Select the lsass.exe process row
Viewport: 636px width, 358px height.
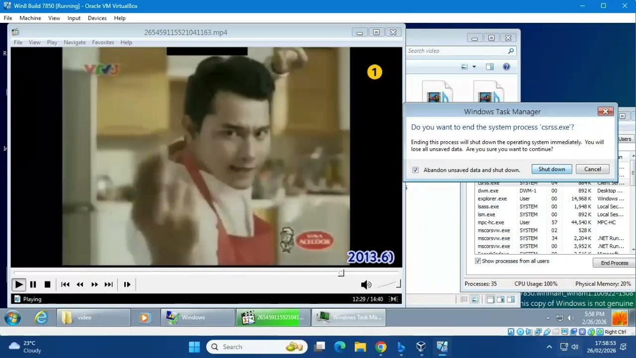pos(552,206)
